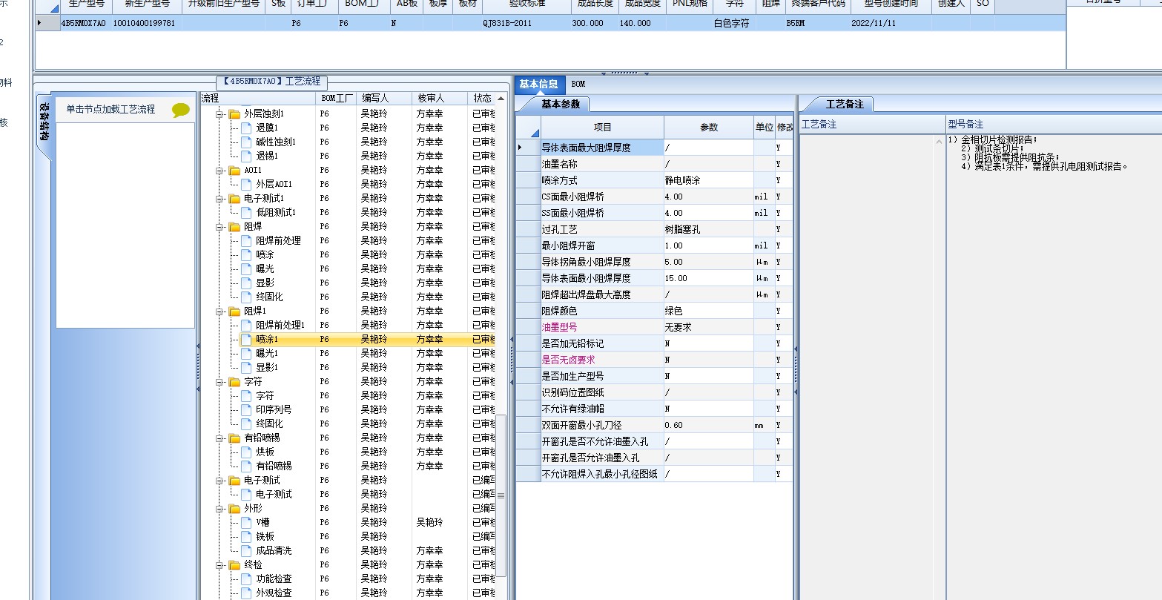Collapse the 终检 tree node
This screenshot has height=600, width=1162.
click(219, 565)
